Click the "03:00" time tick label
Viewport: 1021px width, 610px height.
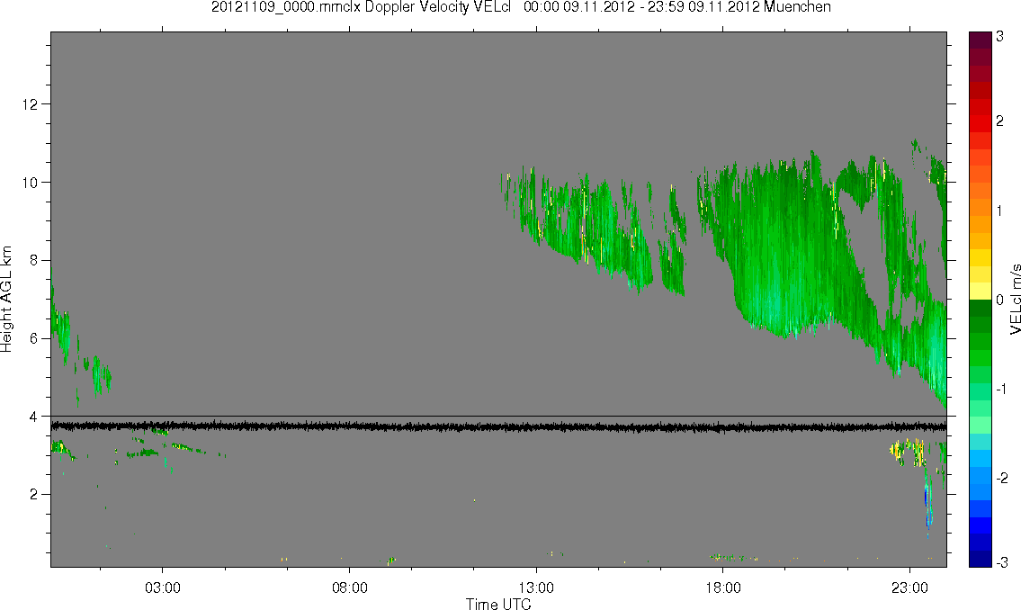163,588
